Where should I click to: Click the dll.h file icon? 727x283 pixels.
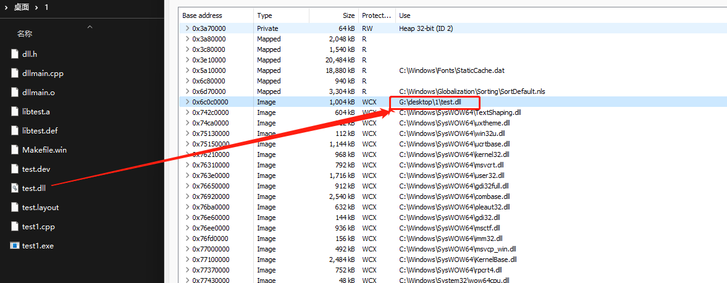pyautogui.click(x=15, y=54)
